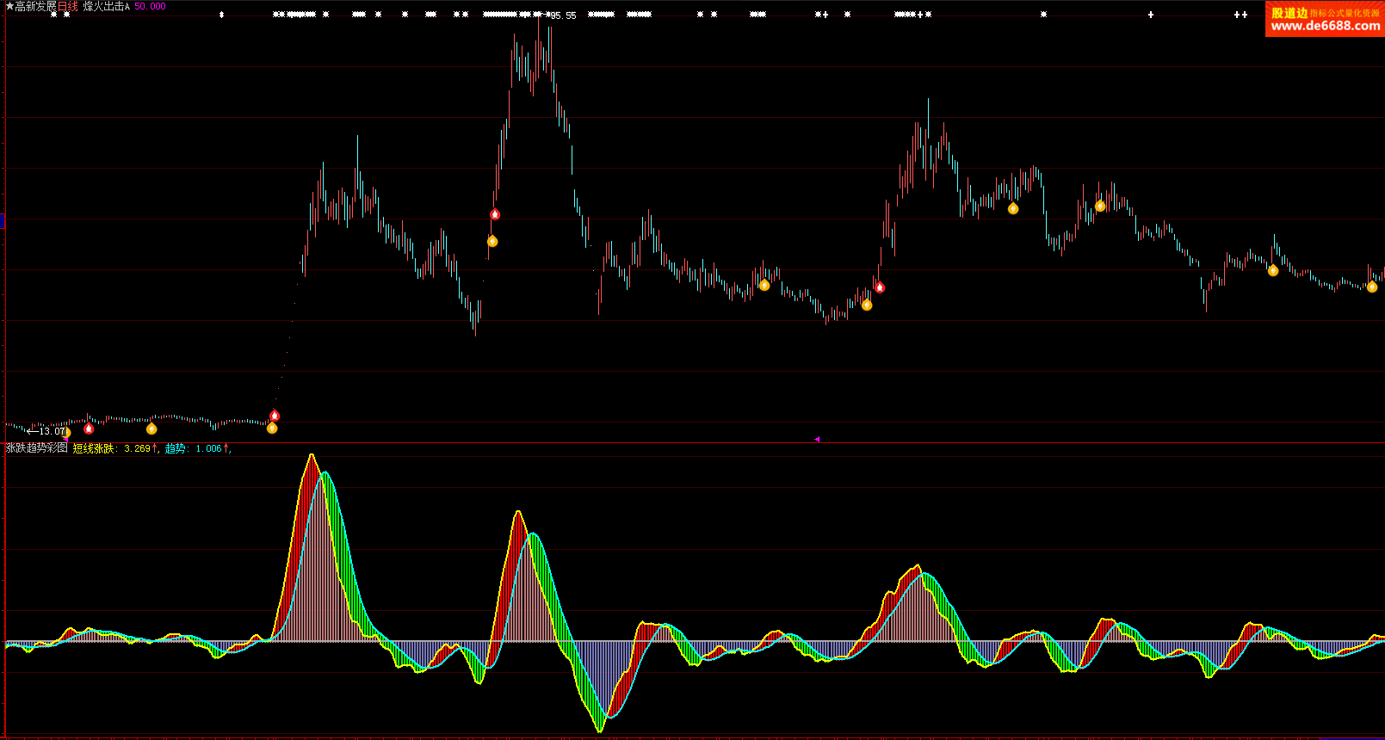Click the white star icon before 高新发展
Image resolution: width=1385 pixels, height=740 pixels.
[9, 6]
